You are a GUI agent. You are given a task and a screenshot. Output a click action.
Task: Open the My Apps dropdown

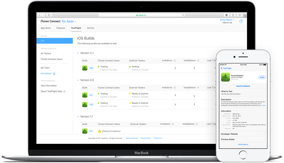coord(69,21)
